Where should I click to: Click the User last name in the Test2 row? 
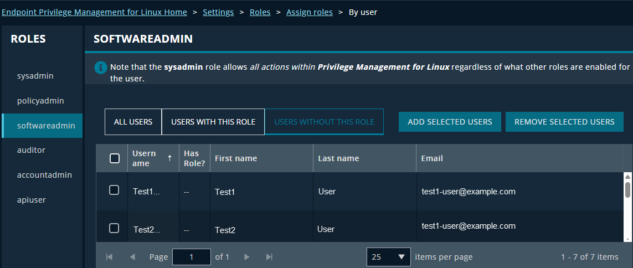[326, 229]
